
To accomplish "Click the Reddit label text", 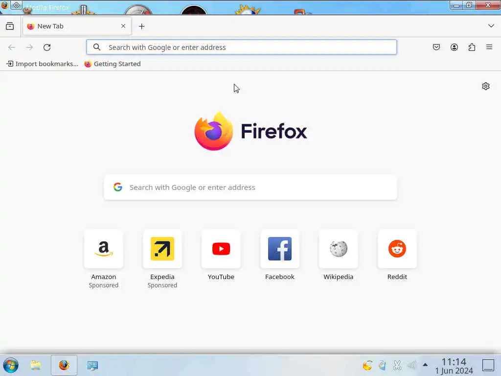I will pos(397,277).
